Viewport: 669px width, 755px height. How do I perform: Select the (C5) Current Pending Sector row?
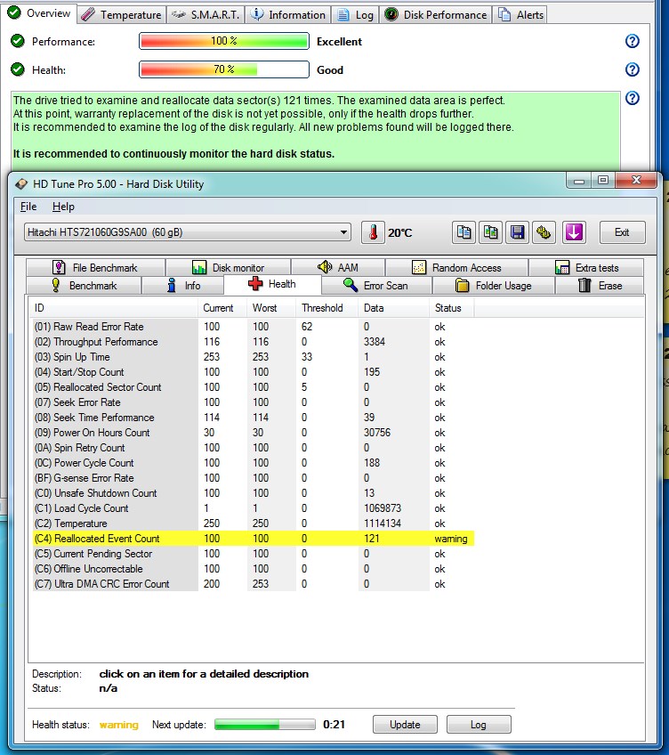click(254, 554)
